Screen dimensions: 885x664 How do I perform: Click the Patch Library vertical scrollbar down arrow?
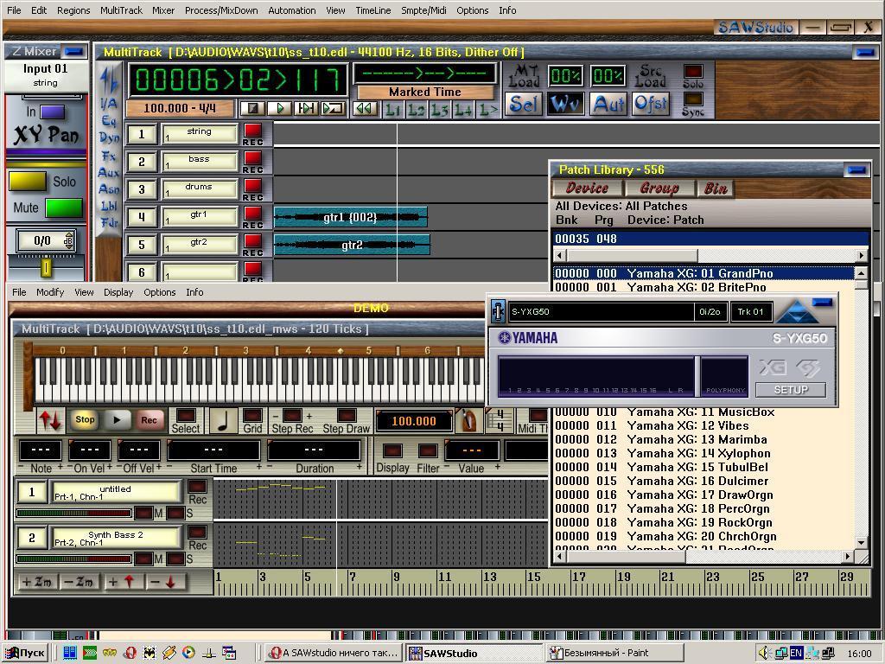point(862,543)
